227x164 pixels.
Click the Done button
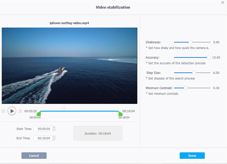(192, 156)
